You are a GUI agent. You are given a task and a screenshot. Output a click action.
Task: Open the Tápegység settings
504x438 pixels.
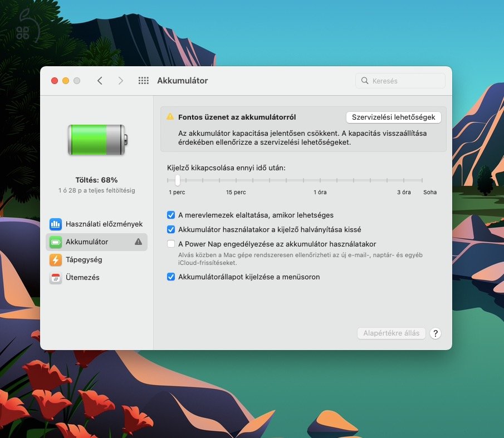coord(84,259)
